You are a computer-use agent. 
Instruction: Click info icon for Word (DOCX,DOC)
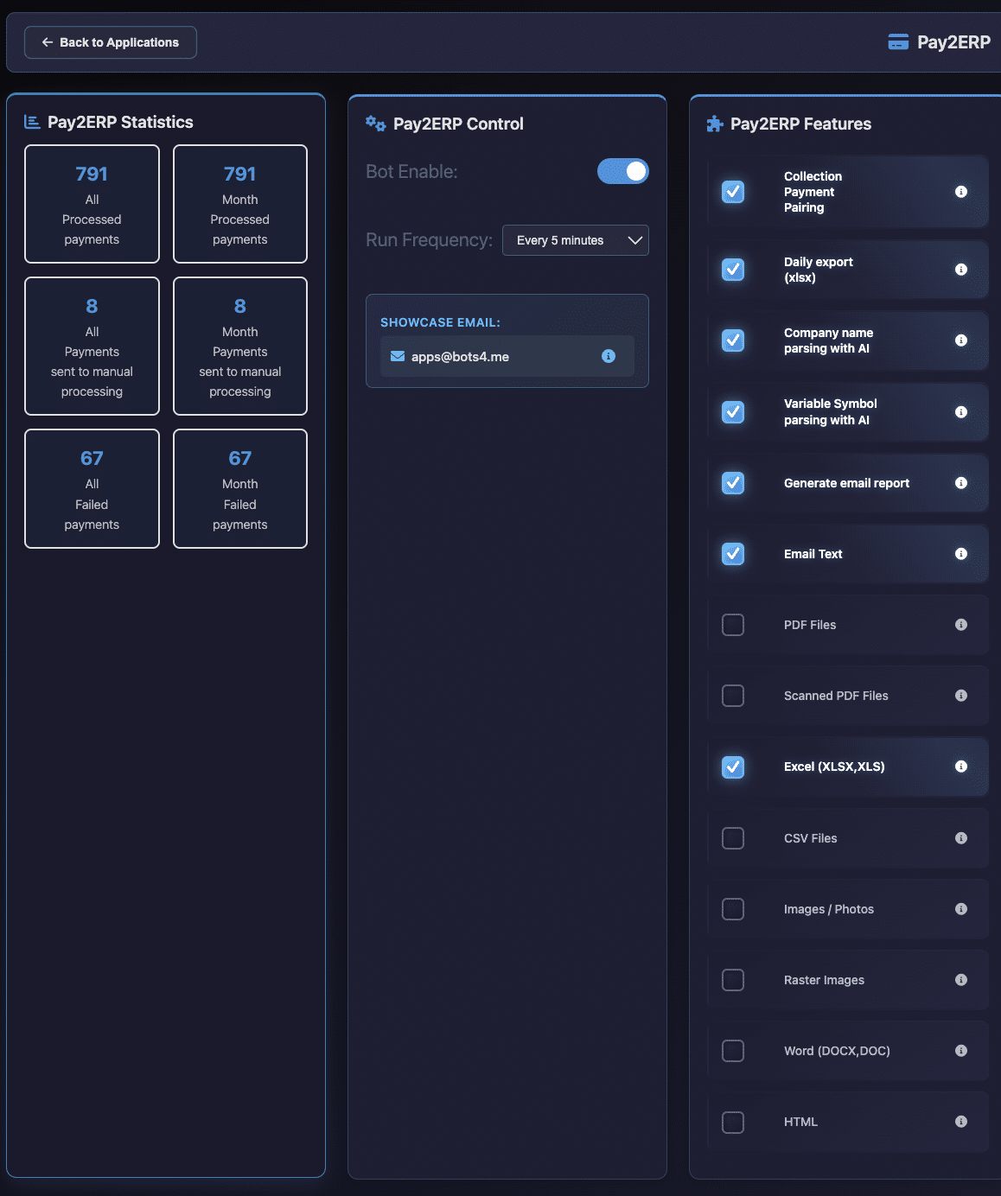(960, 1051)
